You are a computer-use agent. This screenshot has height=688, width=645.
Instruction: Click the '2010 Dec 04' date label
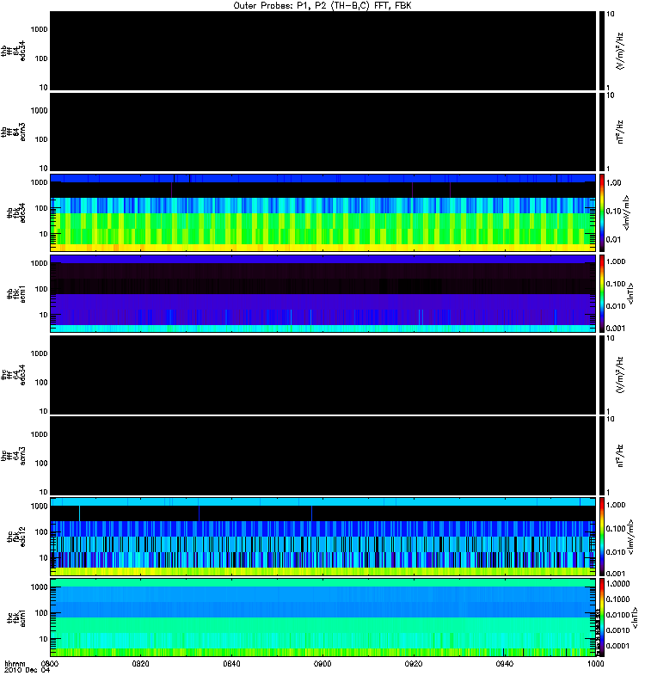point(28,670)
